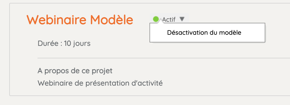Click the green status dot beside Actif

click(156, 19)
